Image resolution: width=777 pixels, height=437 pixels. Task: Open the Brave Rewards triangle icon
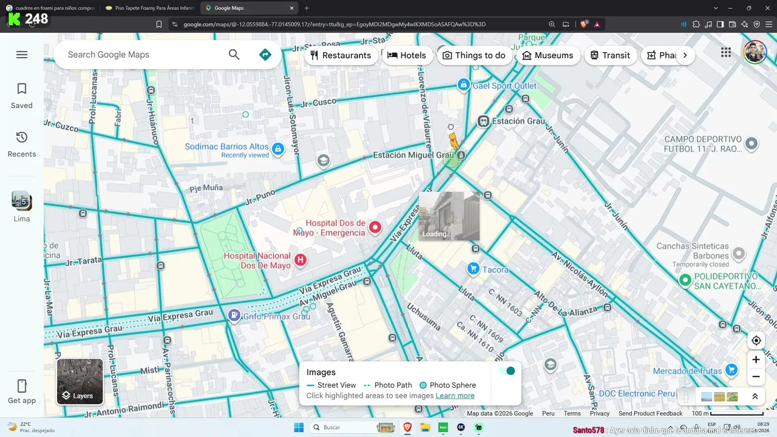[597, 24]
